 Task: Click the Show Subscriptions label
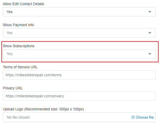pos(18,46)
